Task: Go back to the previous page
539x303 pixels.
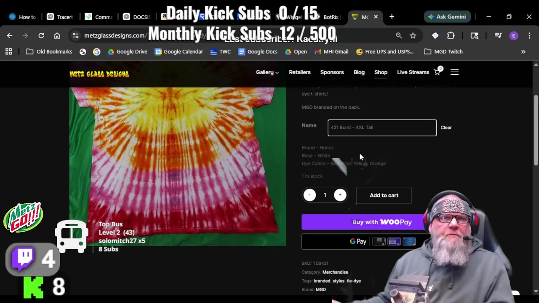Action: pyautogui.click(x=10, y=36)
